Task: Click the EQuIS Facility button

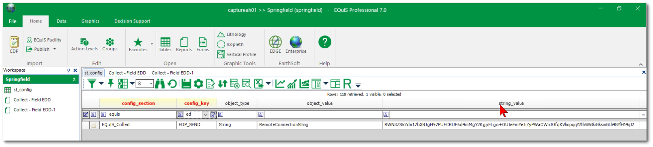Action: [x=44, y=40]
